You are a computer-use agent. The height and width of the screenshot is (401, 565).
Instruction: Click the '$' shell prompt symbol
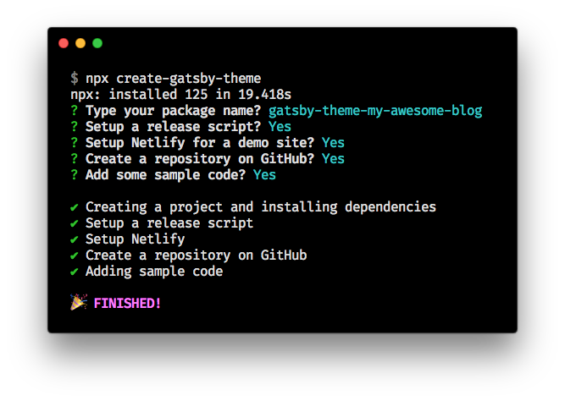(x=75, y=78)
